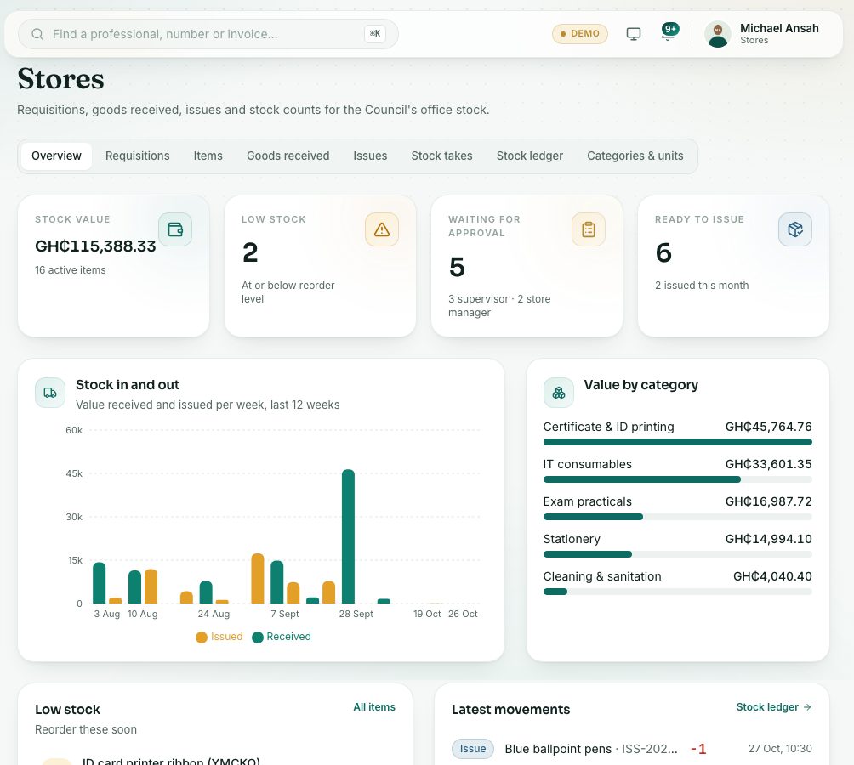Click the Cleaning & sanitation progress bar
This screenshot has height=765, width=854.
(678, 592)
